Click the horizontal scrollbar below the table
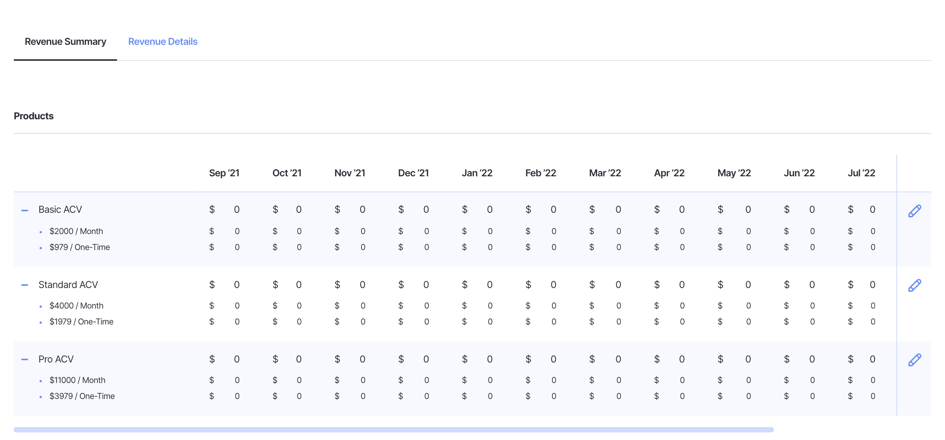945x440 pixels. coord(393,430)
